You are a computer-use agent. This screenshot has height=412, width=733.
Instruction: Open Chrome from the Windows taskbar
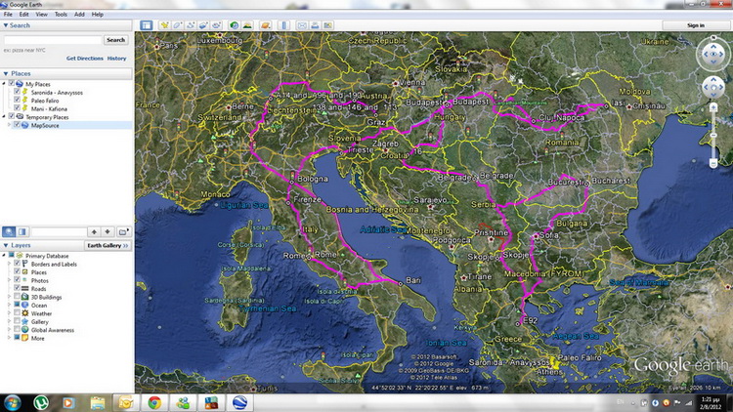coord(153,401)
